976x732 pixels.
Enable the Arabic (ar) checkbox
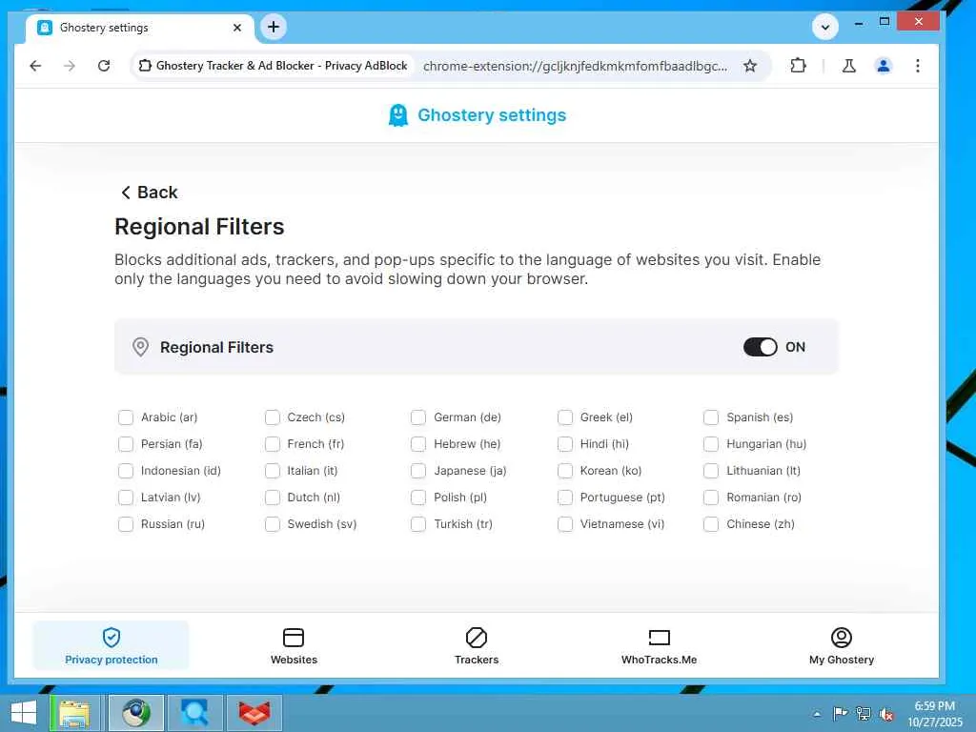coord(126,417)
